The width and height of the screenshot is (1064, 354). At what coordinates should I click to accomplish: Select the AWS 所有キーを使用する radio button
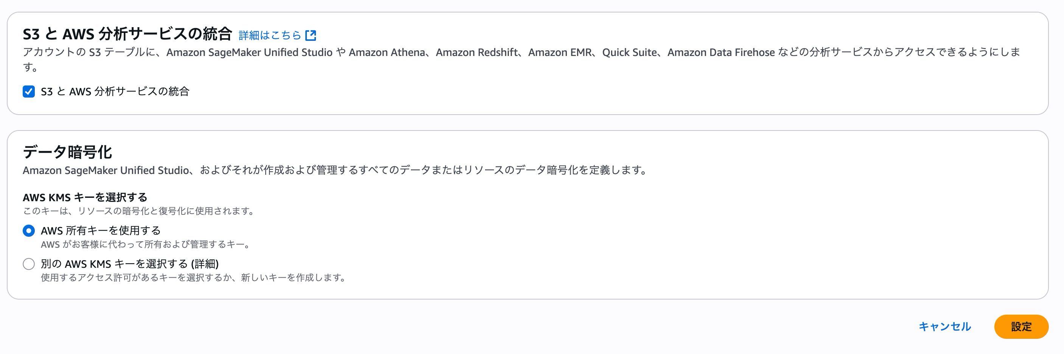28,230
